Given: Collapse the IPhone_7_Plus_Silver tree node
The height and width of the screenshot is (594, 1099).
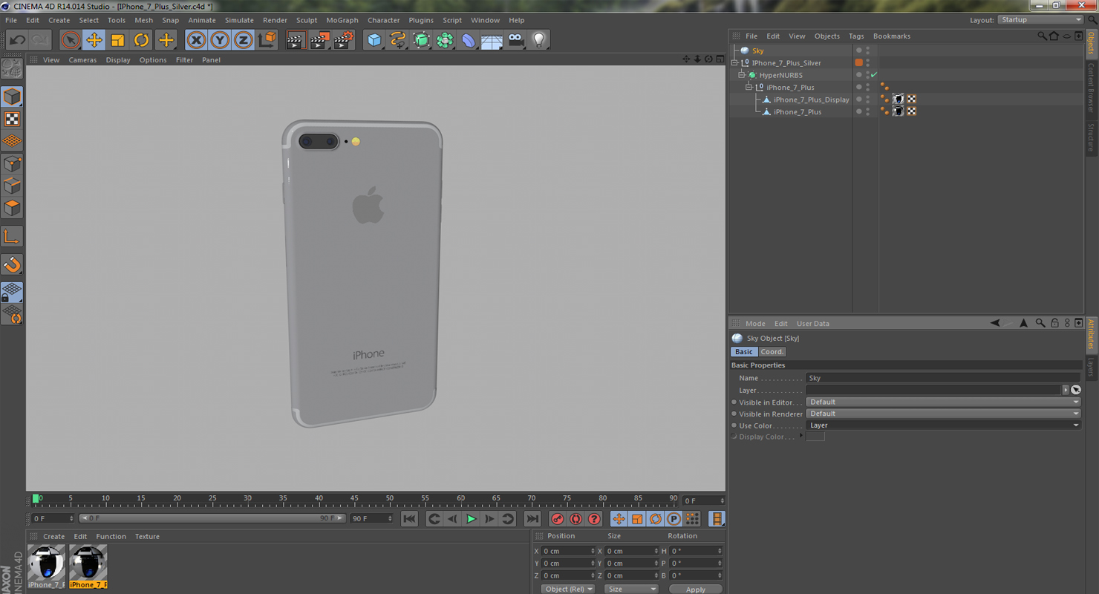Looking at the screenshot, I should (735, 63).
